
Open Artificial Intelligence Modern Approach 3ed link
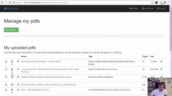point(46,77)
